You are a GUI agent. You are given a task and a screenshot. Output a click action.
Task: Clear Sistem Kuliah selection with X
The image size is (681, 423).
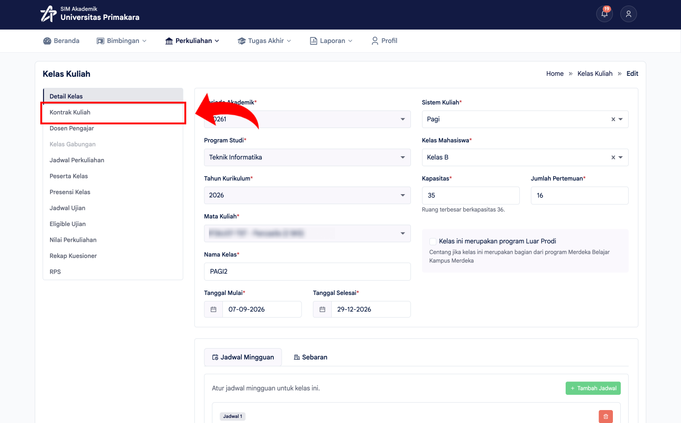pyautogui.click(x=613, y=119)
